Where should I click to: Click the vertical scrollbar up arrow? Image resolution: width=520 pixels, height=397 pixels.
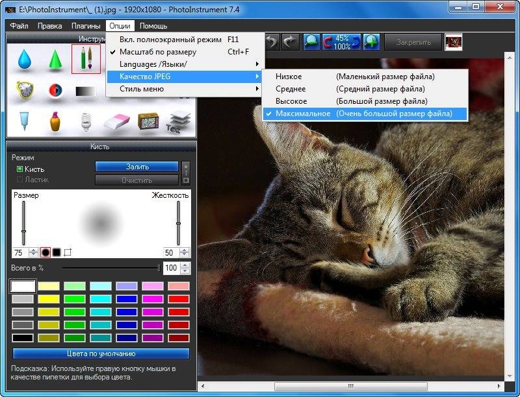[x=510, y=58]
